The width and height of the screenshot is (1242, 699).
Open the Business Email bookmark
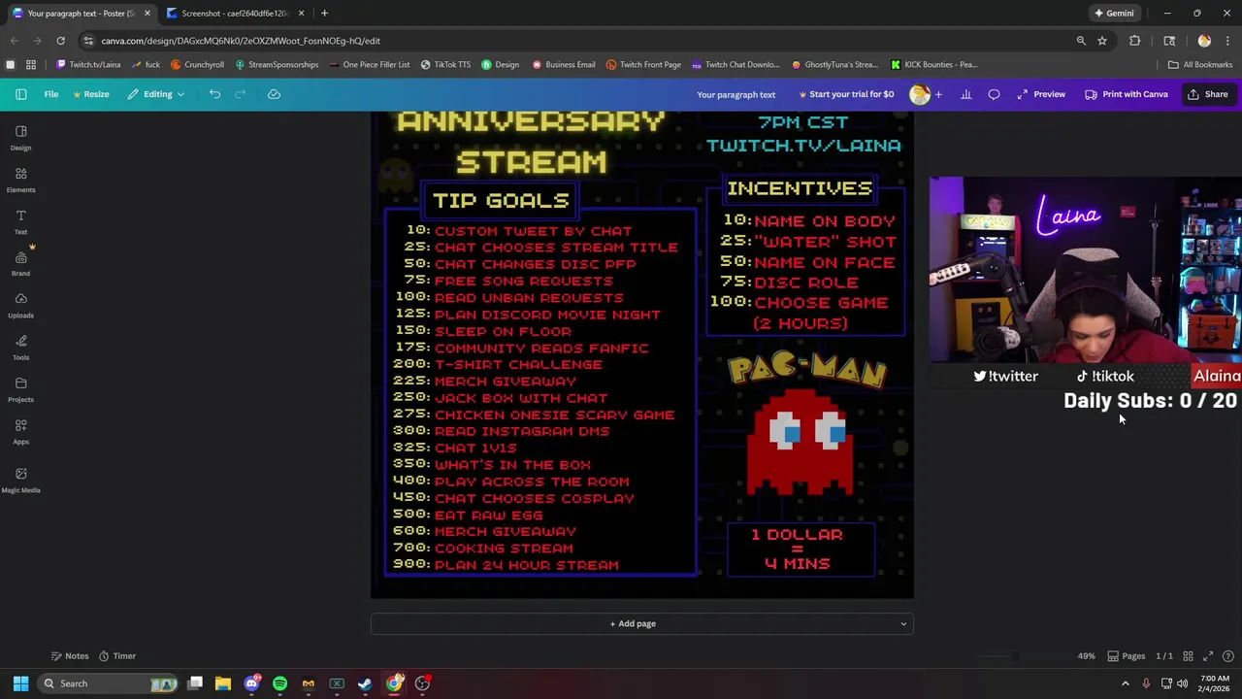coord(563,65)
